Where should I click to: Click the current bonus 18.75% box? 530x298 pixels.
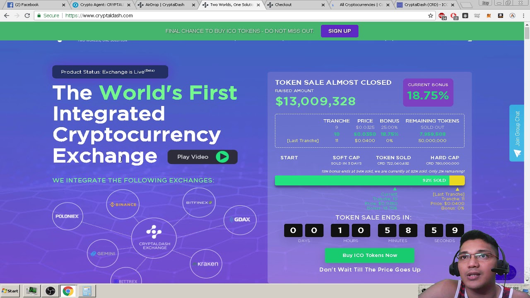coord(428,92)
